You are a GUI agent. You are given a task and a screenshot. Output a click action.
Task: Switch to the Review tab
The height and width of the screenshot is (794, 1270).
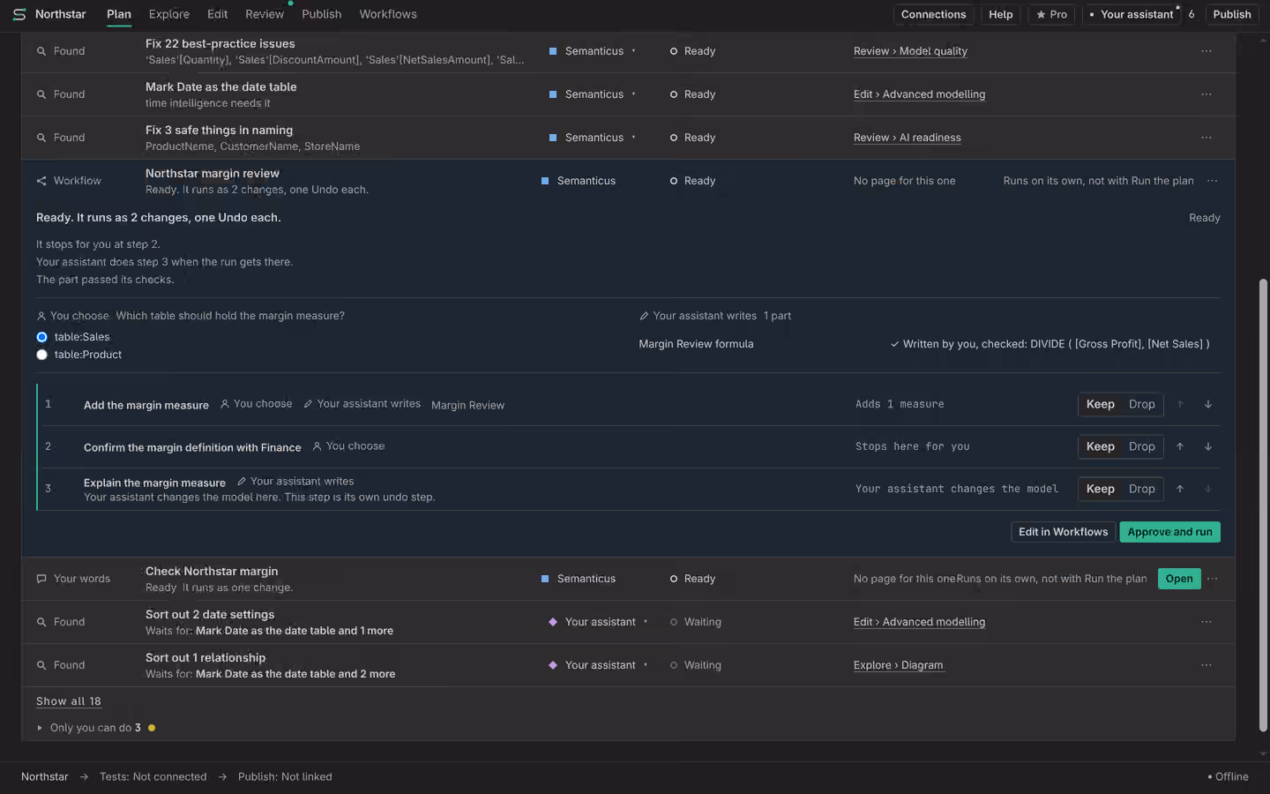265,14
